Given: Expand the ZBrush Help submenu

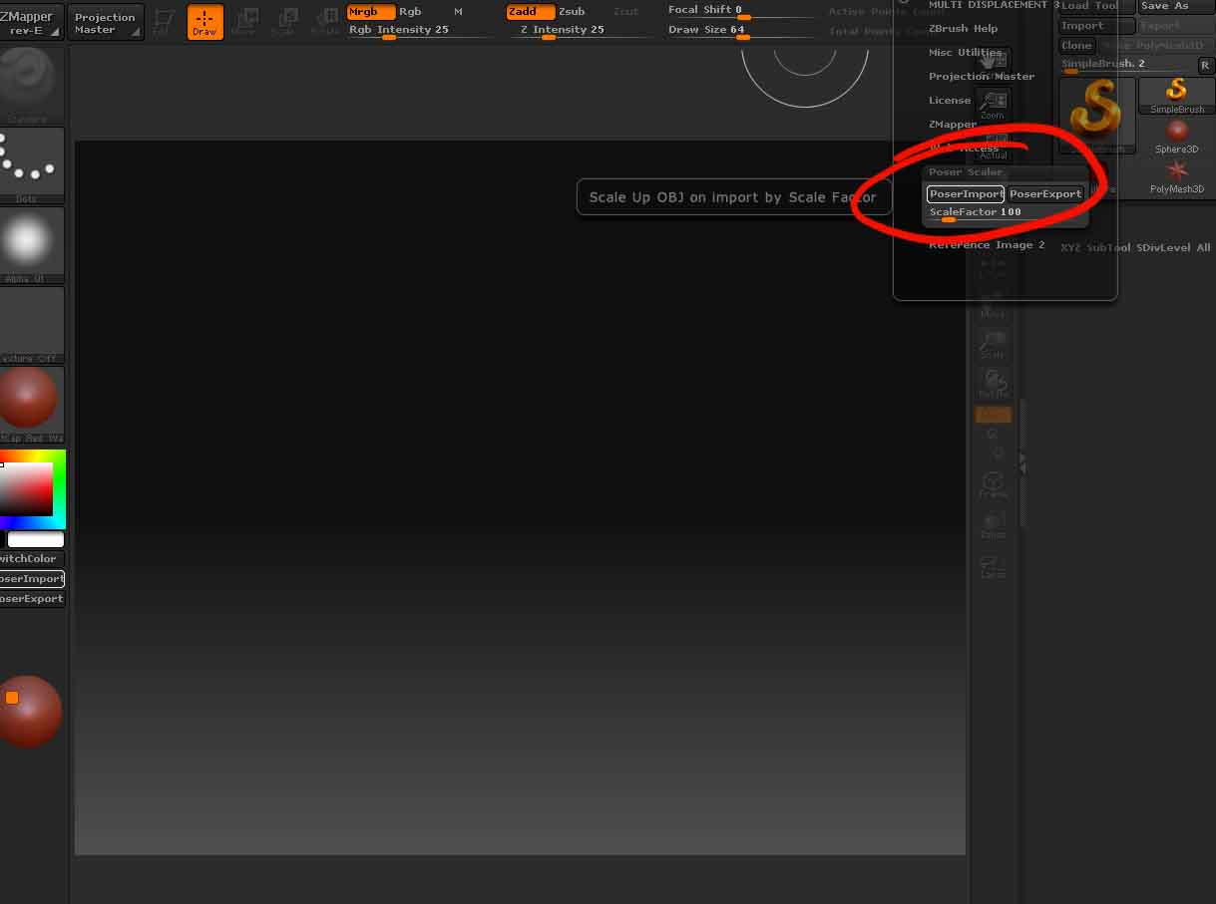Looking at the screenshot, I should tap(963, 28).
